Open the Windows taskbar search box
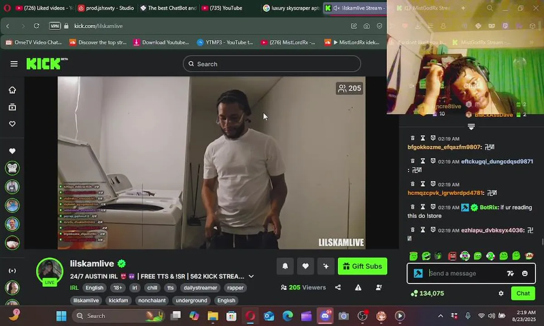The image size is (544, 326). (118, 316)
